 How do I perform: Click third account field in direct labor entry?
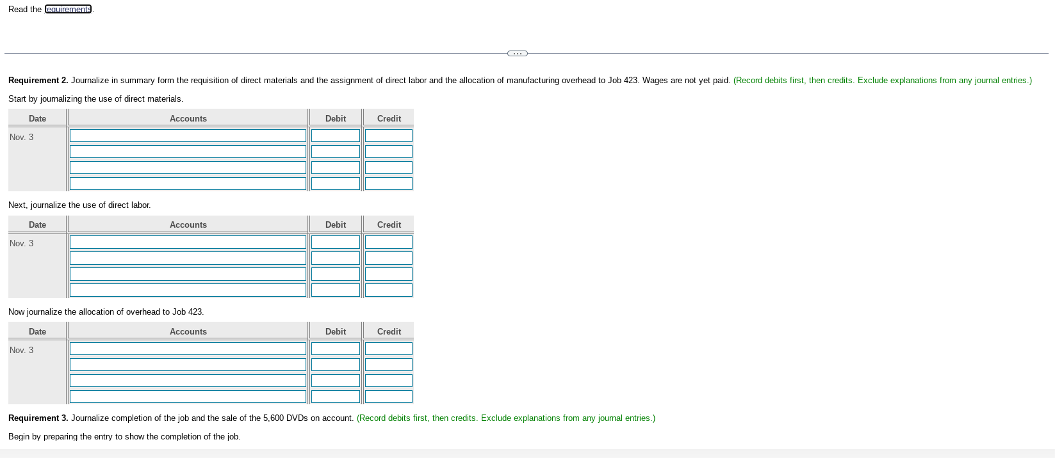188,274
